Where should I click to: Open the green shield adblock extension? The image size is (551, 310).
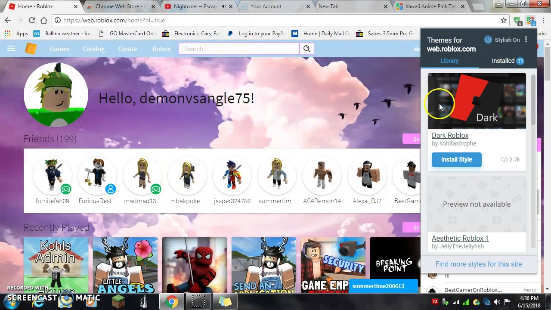(x=517, y=20)
